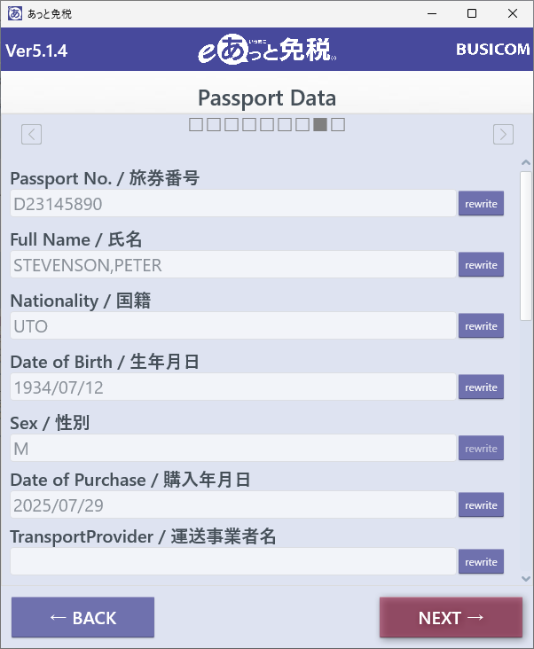This screenshot has width=534, height=649.
Task: Go to previous page with left chevron
Action: click(31, 134)
